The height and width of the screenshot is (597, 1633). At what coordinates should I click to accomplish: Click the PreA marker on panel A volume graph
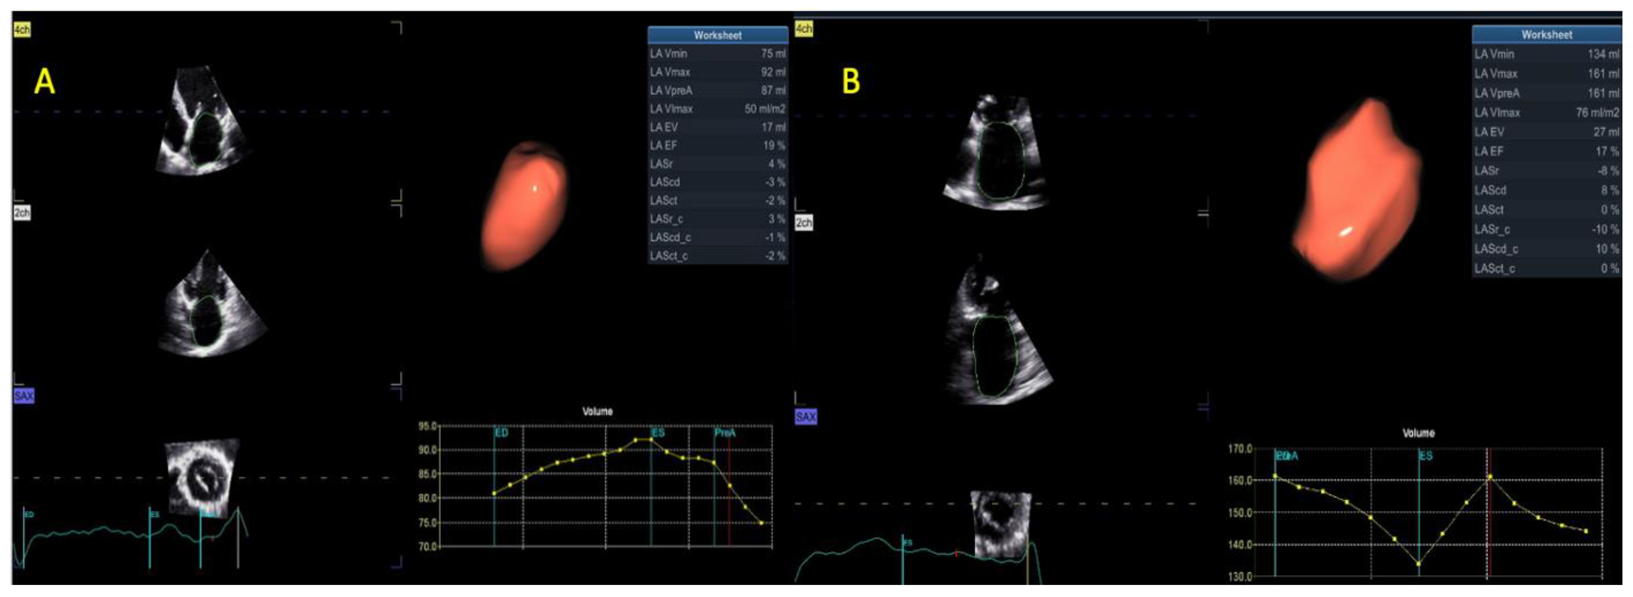coord(724,433)
